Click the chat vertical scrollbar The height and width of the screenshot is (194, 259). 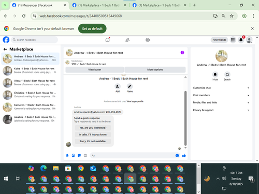pos(185,118)
